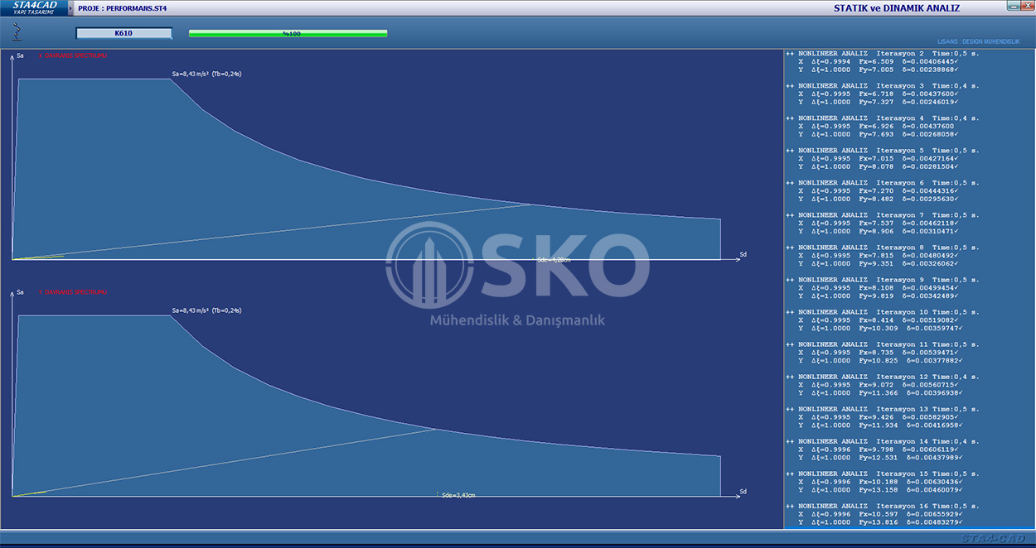This screenshot has width=1036, height=548.
Task: Select the Y row with Fy=11.366
Action: point(881,392)
